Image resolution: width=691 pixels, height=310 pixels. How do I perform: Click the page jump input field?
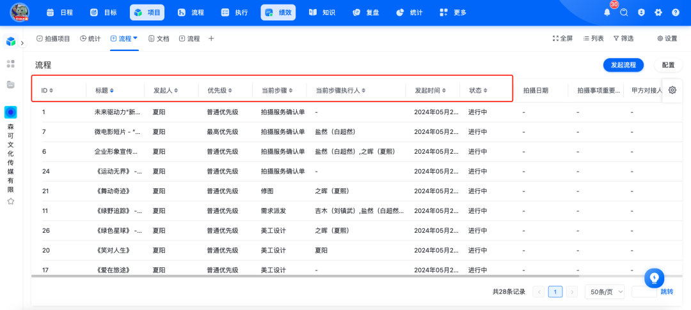pyautogui.click(x=645, y=292)
